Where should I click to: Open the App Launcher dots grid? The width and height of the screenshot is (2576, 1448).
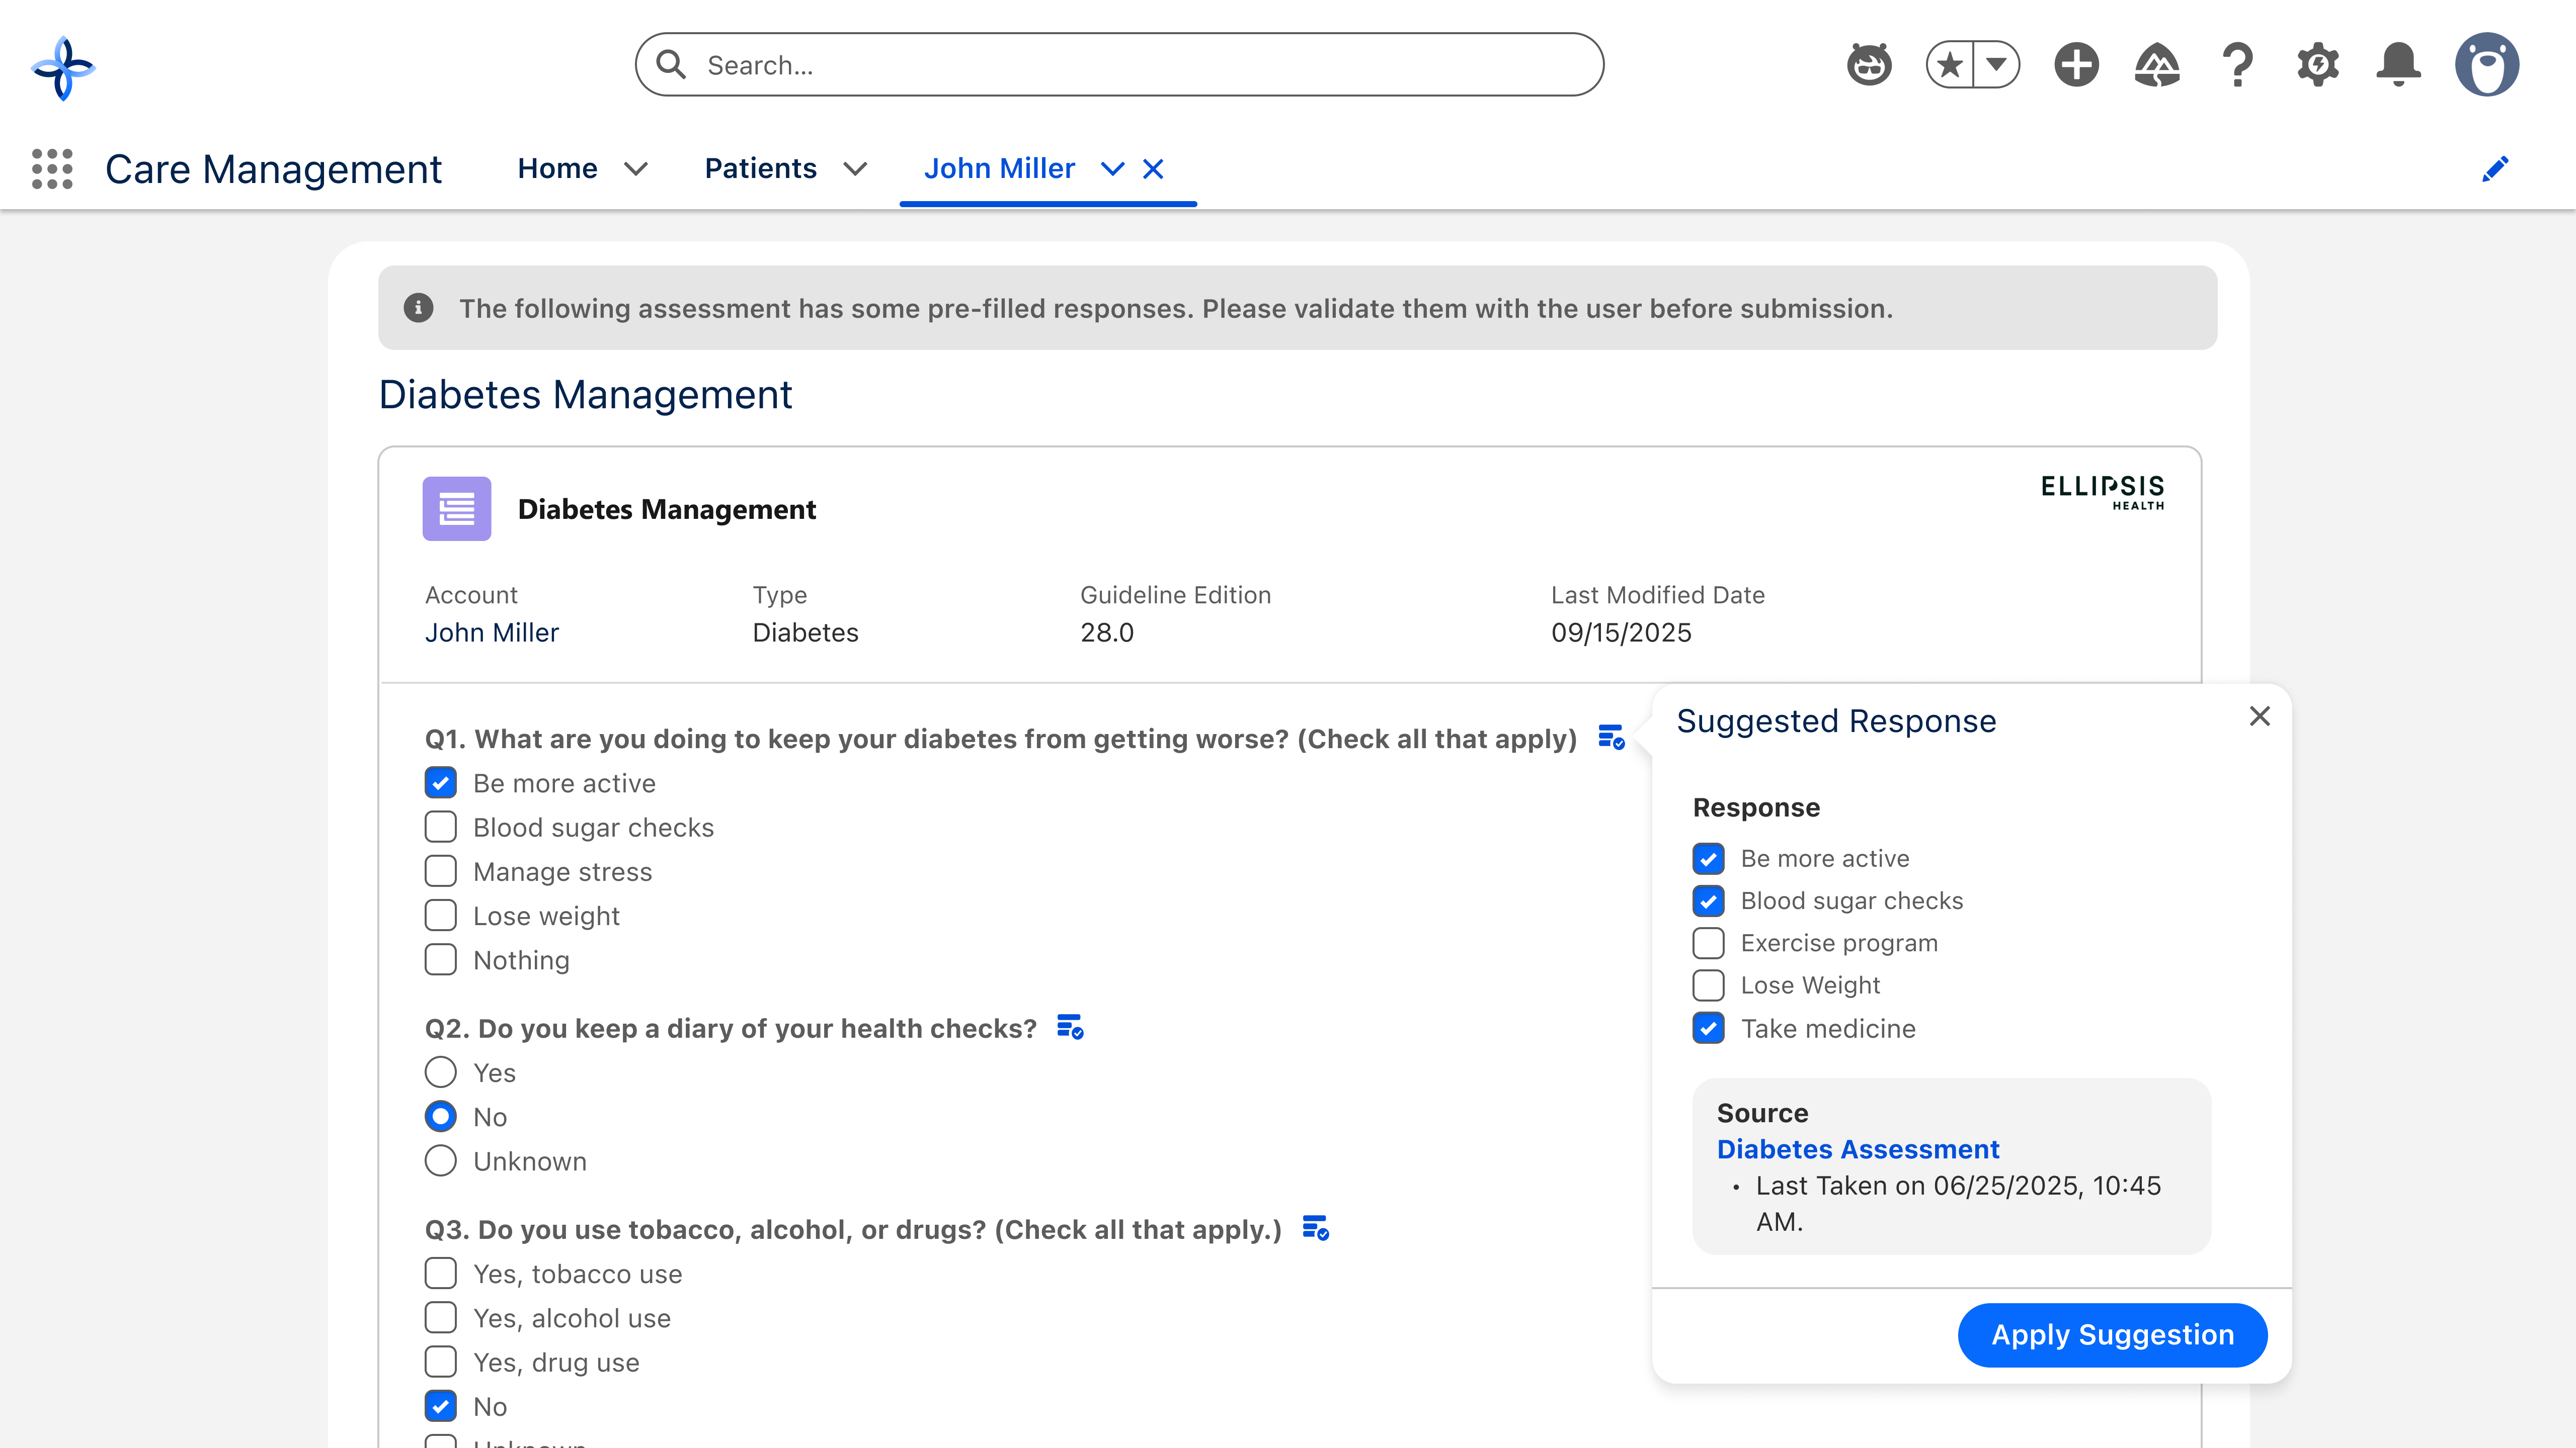coord(52,169)
